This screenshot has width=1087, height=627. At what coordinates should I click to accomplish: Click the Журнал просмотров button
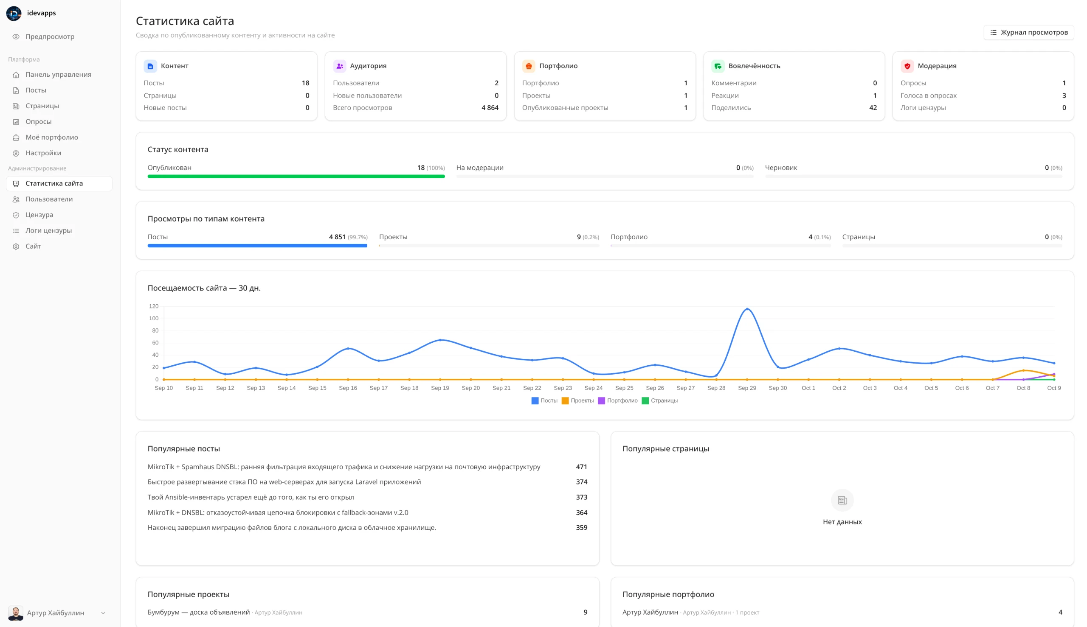pos(1028,32)
